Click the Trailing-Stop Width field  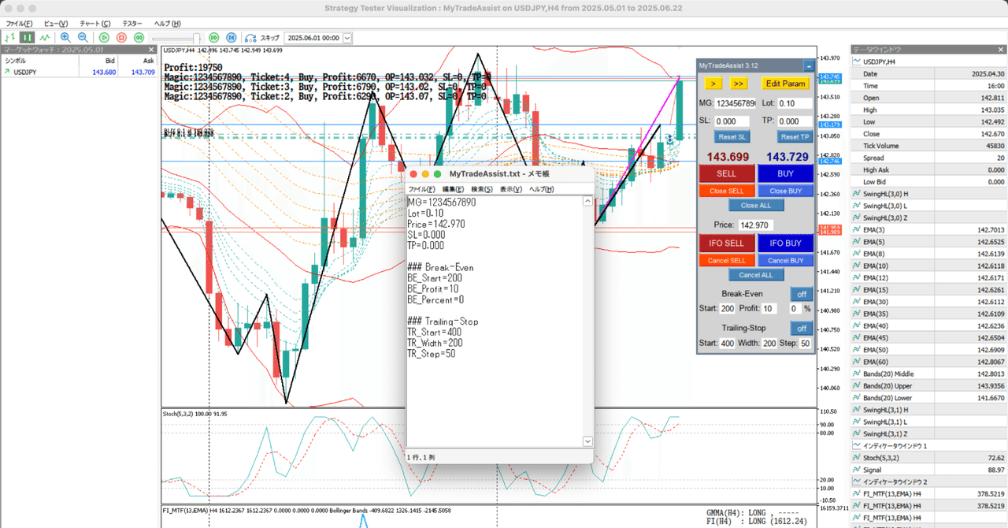tap(769, 343)
